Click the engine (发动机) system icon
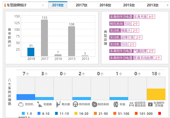Screen dimensions: 170x118 (21, 104)
